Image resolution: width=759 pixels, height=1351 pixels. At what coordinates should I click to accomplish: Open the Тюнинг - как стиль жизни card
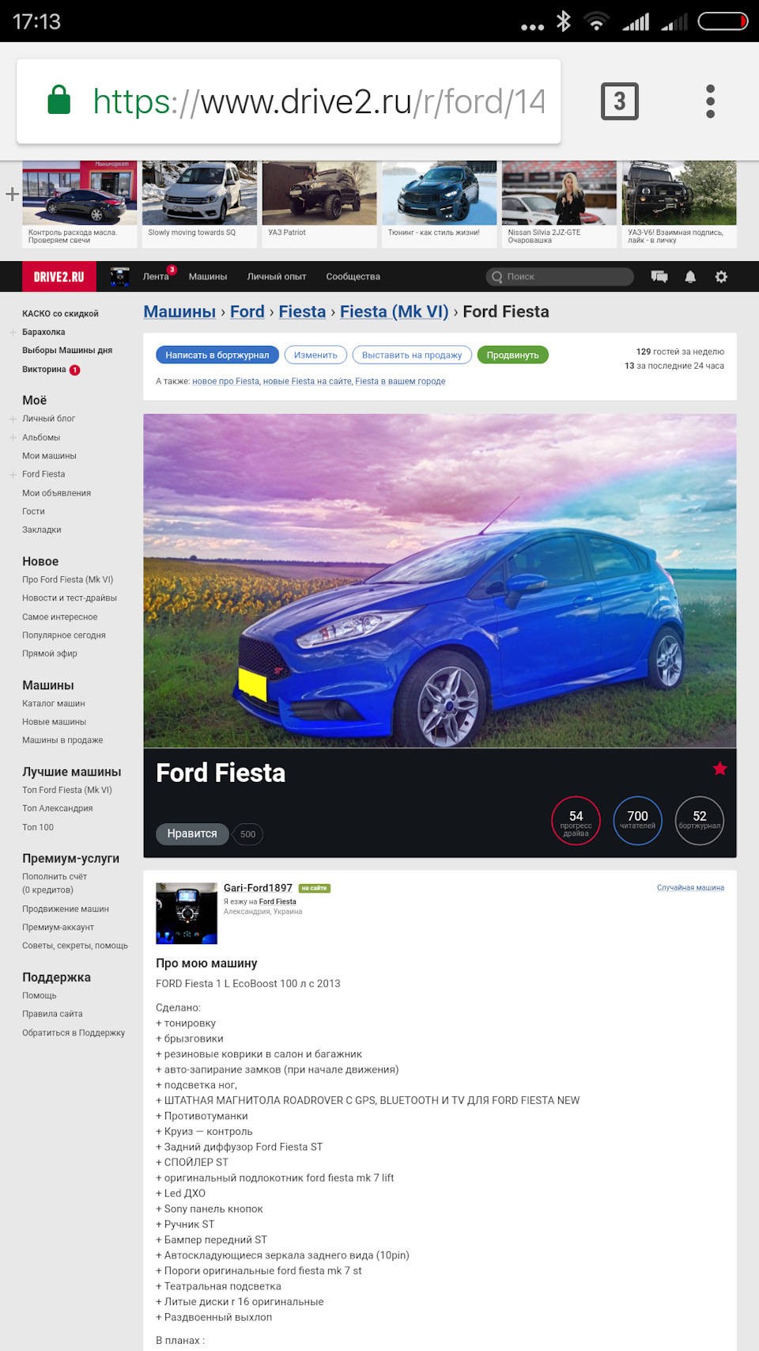pyautogui.click(x=440, y=204)
